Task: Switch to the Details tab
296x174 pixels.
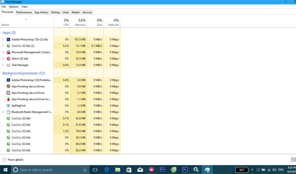Action: [x=76, y=12]
